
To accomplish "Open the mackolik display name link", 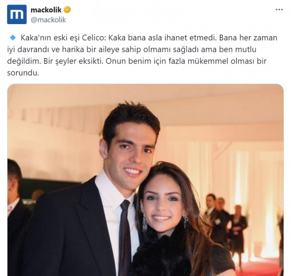I will 46,10.
